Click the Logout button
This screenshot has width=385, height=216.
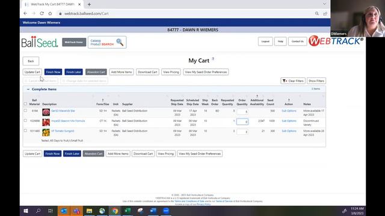265,41
